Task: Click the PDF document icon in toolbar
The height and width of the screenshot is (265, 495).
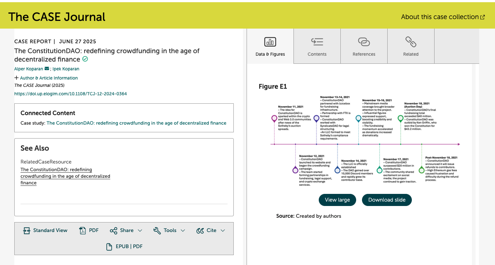Action: [x=82, y=231]
